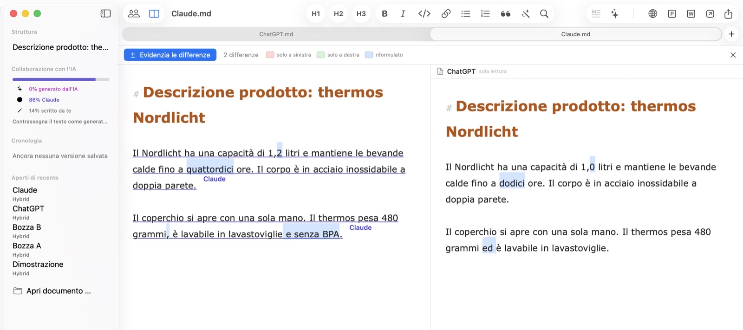Click the Aperti di recente header
The width and height of the screenshot is (743, 330).
point(35,178)
